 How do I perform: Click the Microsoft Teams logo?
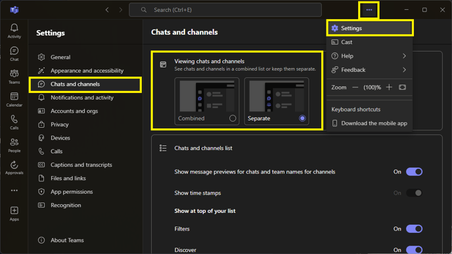pyautogui.click(x=14, y=10)
